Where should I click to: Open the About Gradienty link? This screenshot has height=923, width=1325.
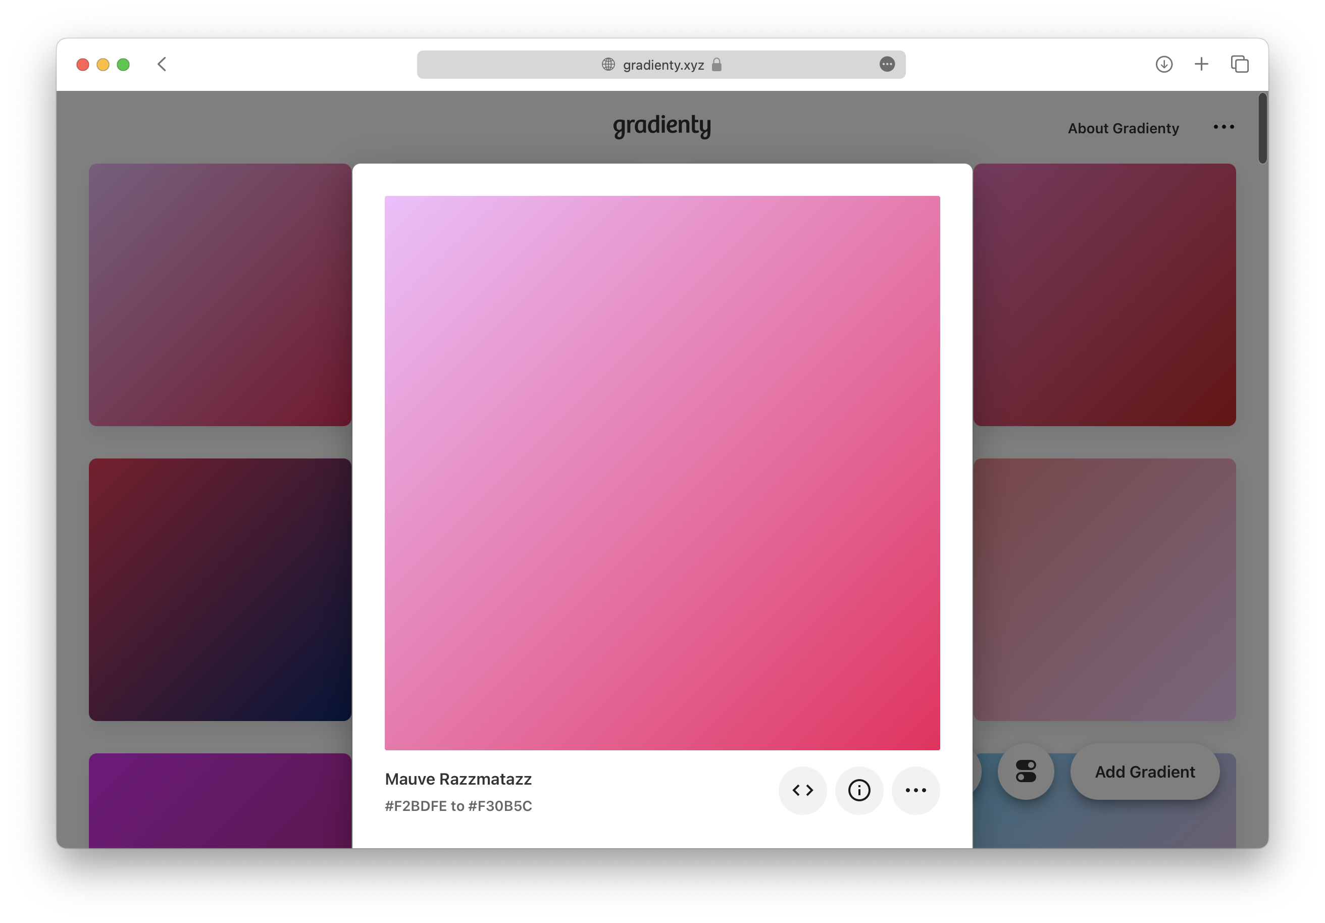click(x=1123, y=128)
